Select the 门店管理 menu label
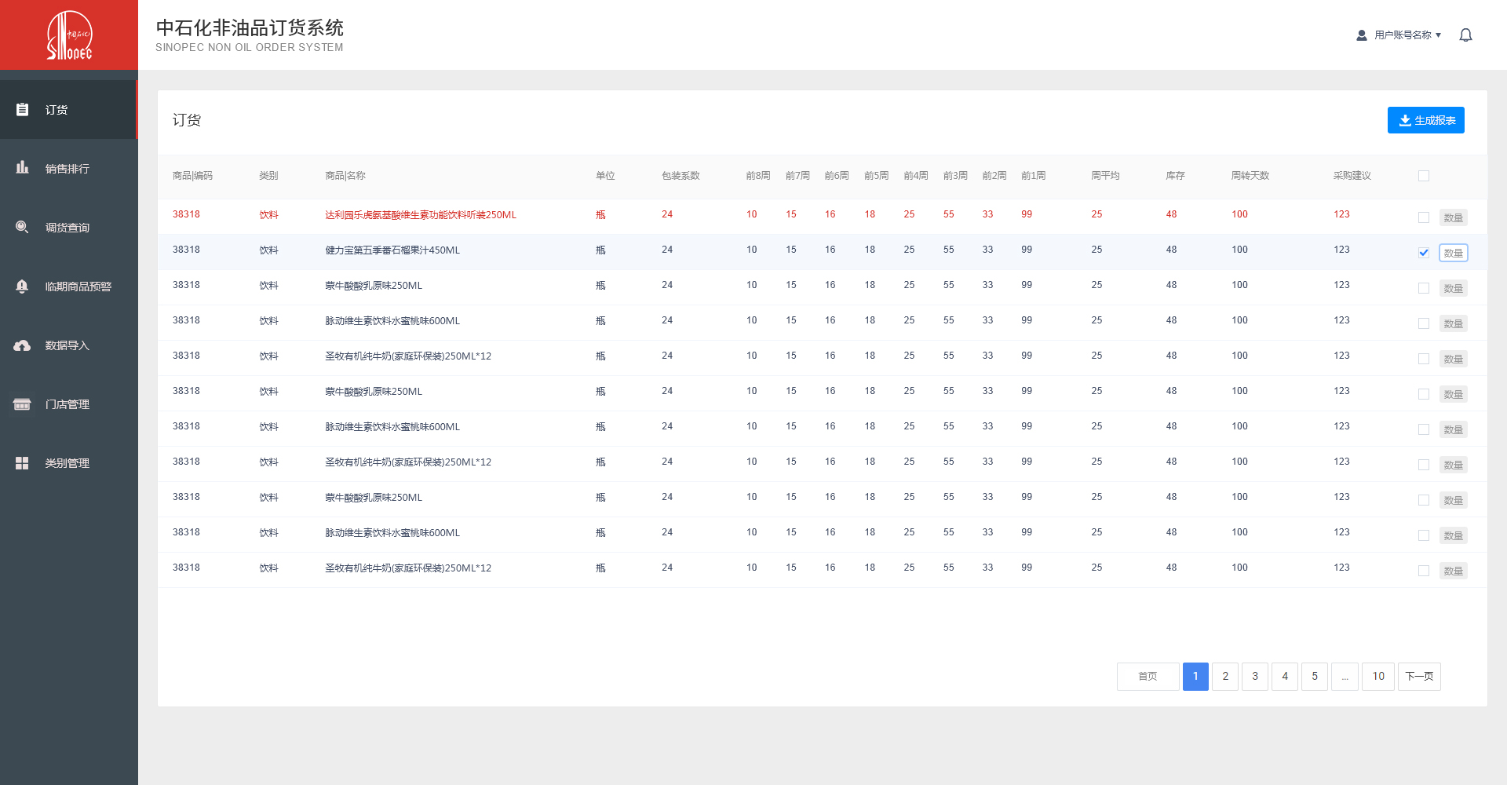Screen dimensions: 1507x785 pyautogui.click(x=68, y=404)
